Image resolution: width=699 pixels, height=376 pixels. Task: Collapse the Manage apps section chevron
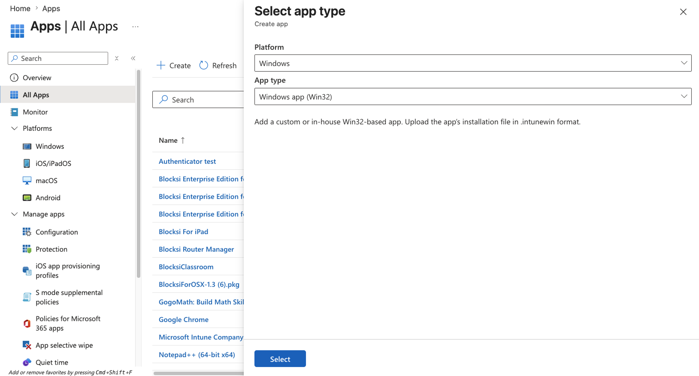14,214
